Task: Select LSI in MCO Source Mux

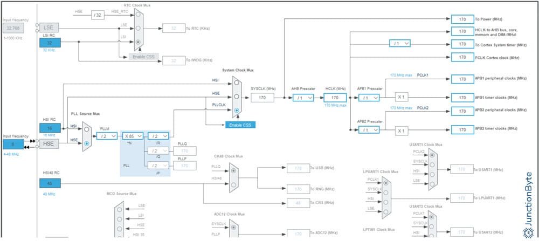Action: [x=119, y=219]
